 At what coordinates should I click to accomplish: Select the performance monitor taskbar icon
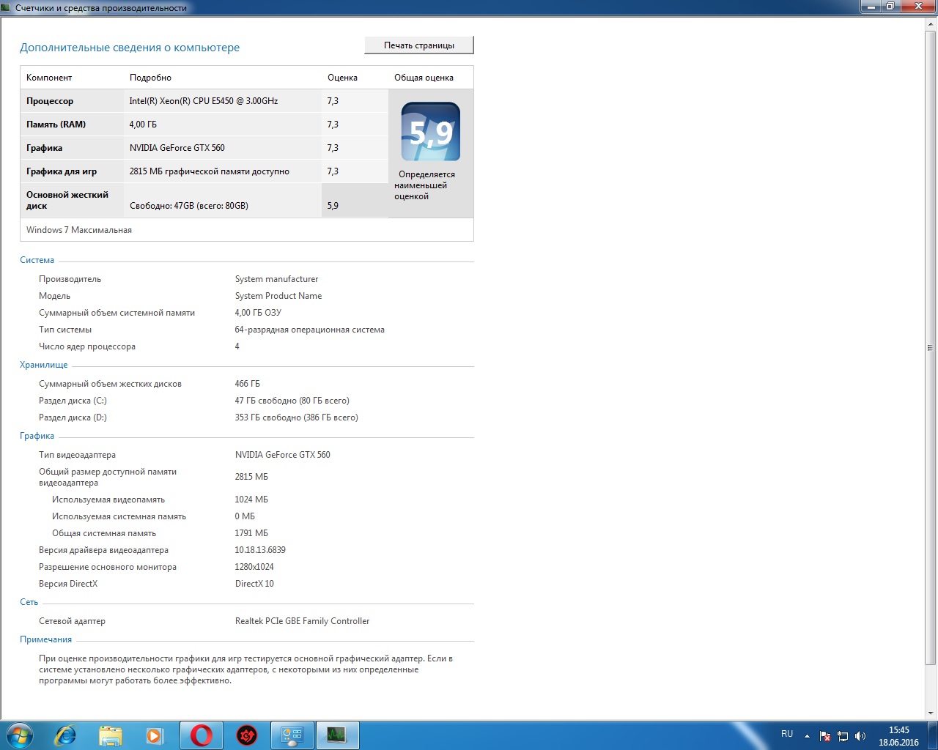tap(337, 735)
